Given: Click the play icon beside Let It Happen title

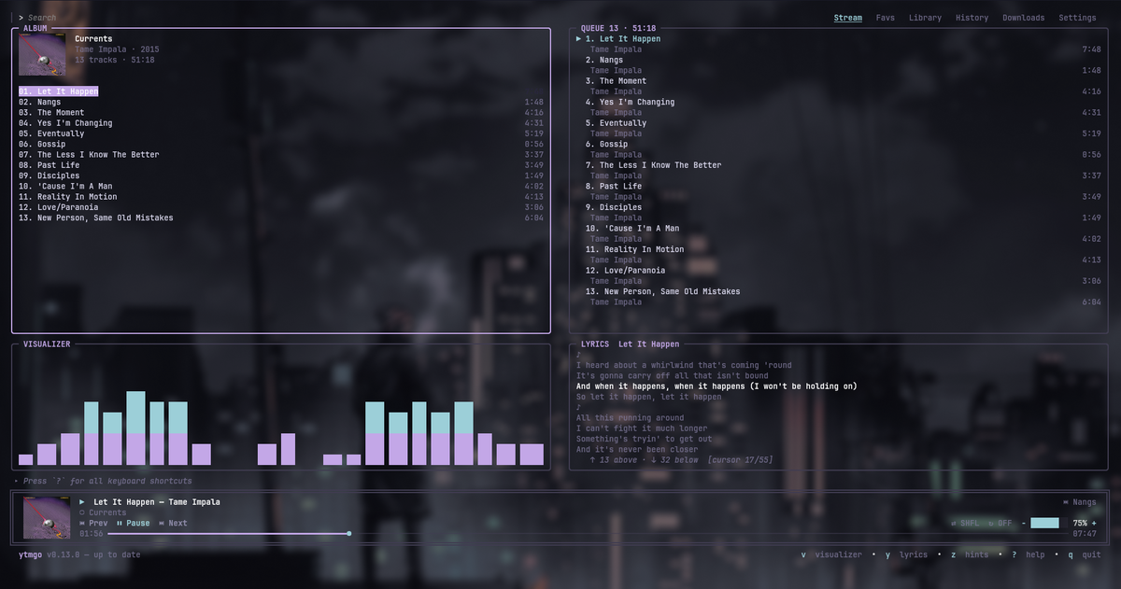Looking at the screenshot, I should click(x=82, y=502).
